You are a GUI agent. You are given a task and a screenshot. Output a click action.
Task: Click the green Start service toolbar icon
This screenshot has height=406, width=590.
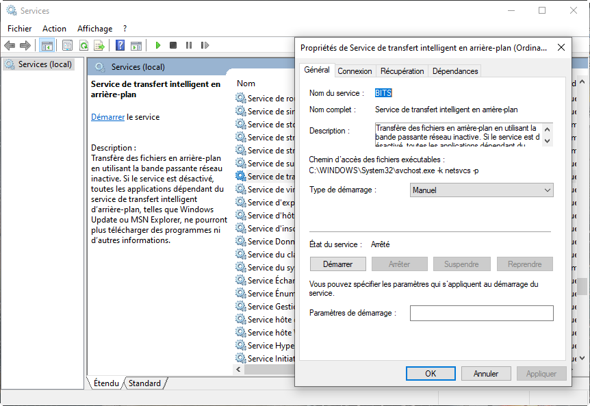[158, 45]
